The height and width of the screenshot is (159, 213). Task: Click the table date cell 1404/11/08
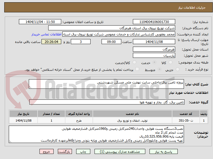point(23,121)
